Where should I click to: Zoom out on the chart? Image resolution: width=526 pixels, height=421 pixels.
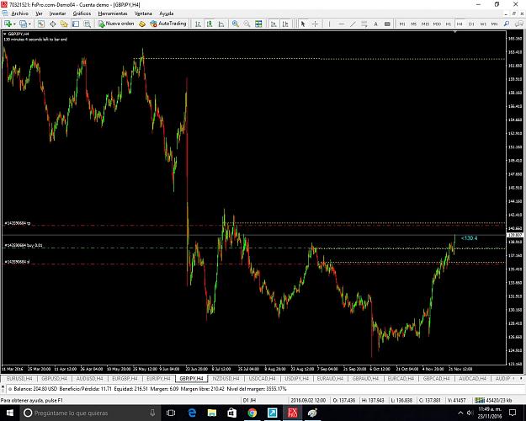247,24
